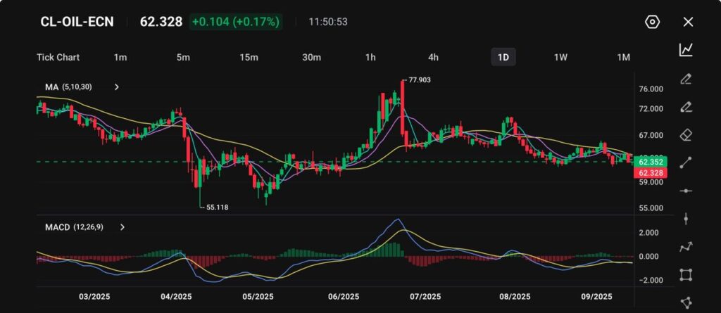Viewport: 721px width, 313px height.
Task: Open the Tick Chart view
Action: coord(58,57)
